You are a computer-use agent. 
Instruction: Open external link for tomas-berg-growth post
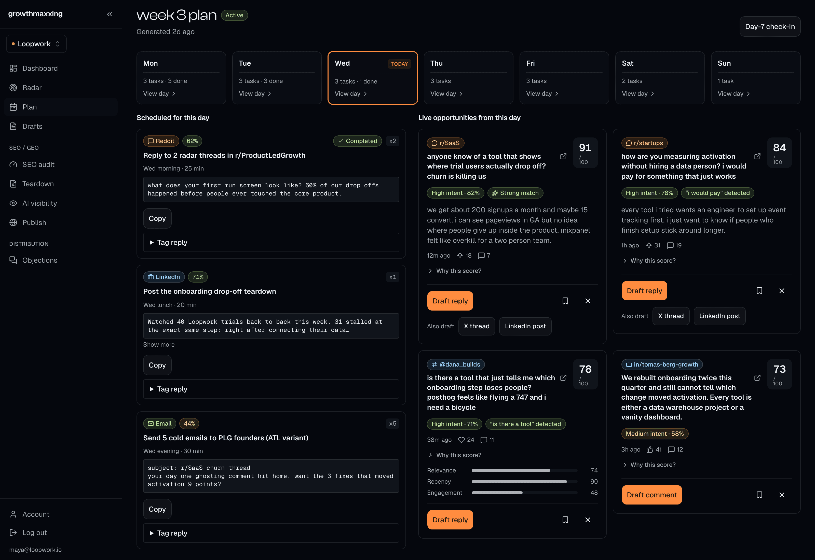[x=757, y=377]
